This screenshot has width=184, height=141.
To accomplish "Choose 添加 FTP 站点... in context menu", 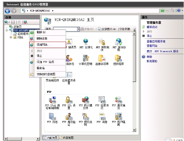I will pyautogui.click(x=47, y=62).
